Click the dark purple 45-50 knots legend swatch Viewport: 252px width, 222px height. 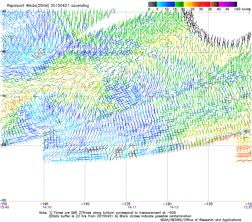pyautogui.click(x=232, y=4)
